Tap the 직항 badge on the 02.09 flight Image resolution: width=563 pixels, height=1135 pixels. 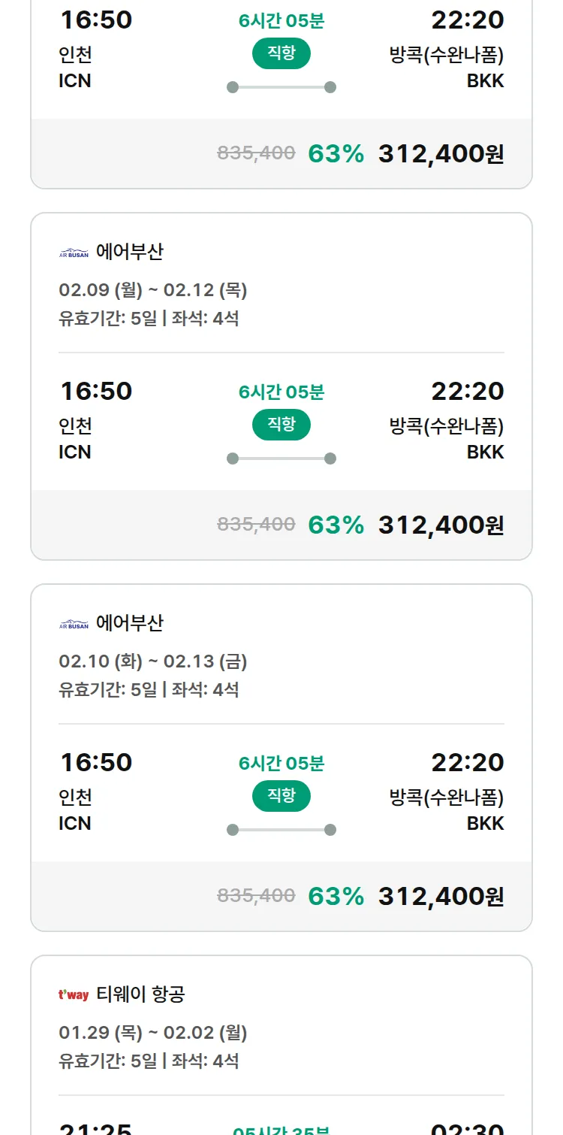click(281, 425)
